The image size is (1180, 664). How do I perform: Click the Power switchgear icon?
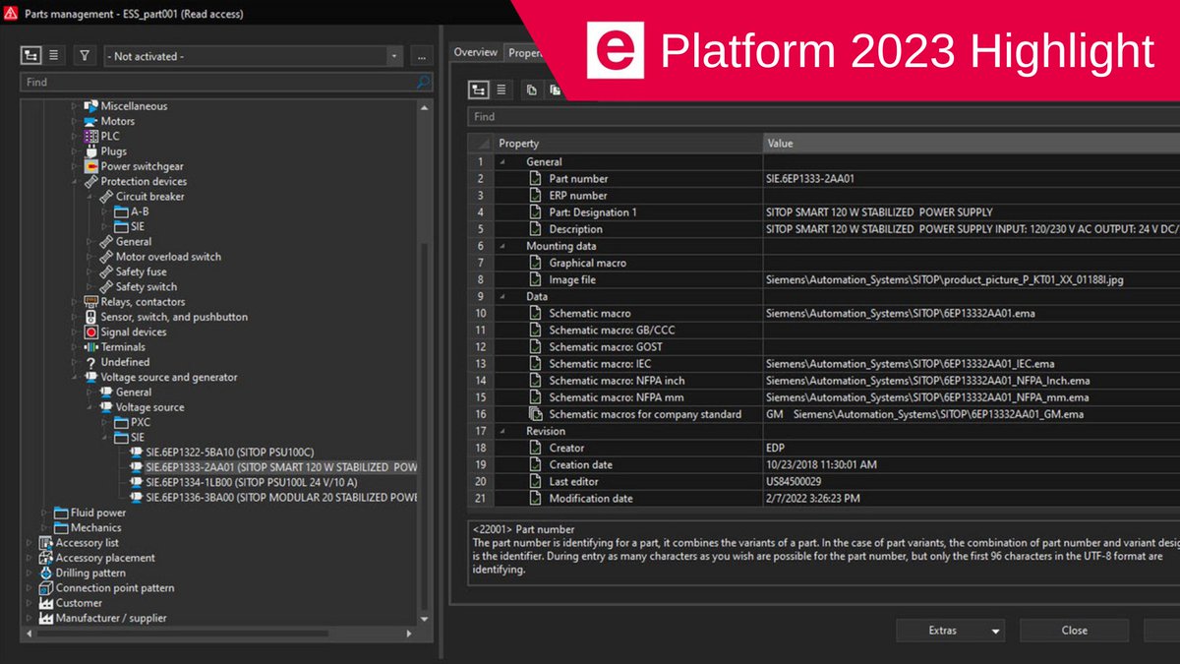pos(91,166)
